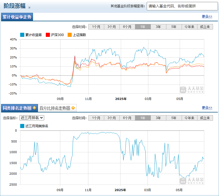Click the arrow icon beside 阶段涨幅 heading
The image size is (219, 196).
[29, 7]
